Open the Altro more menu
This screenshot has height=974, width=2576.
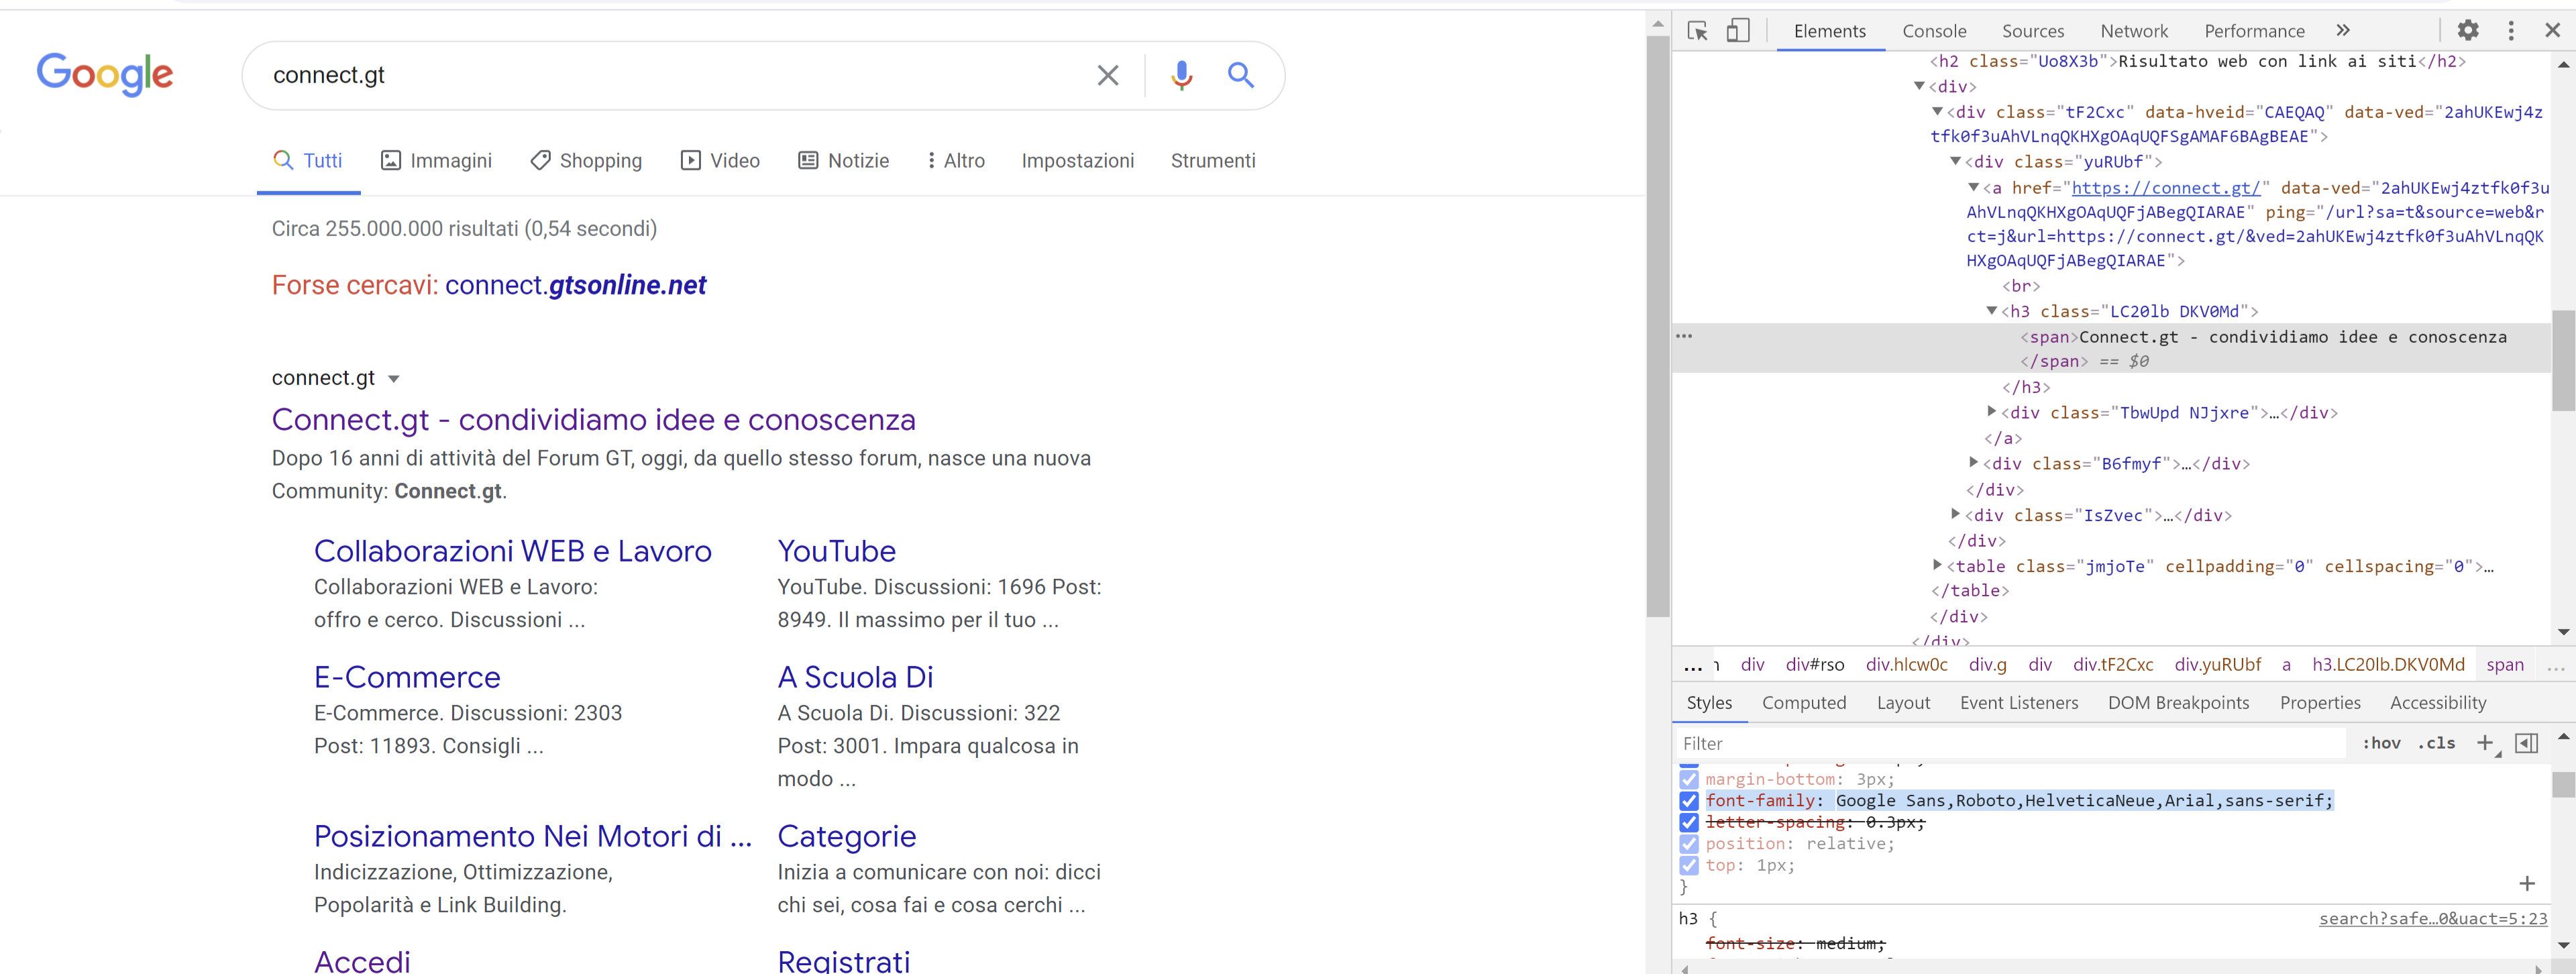click(956, 160)
